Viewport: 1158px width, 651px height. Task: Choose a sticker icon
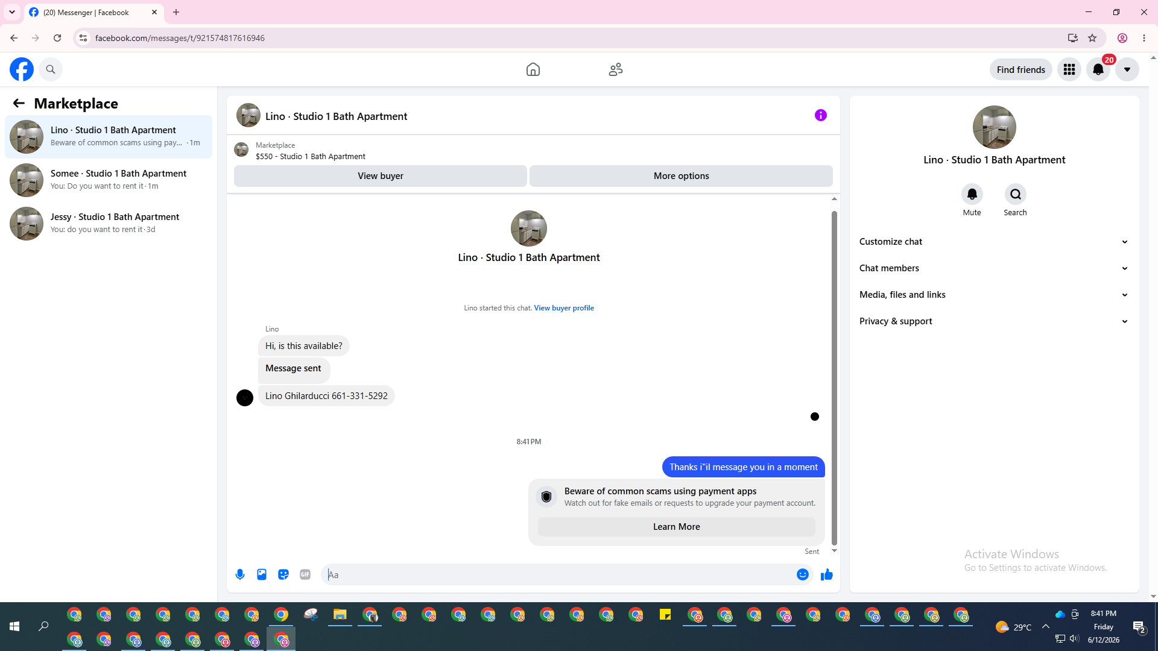[x=283, y=574]
